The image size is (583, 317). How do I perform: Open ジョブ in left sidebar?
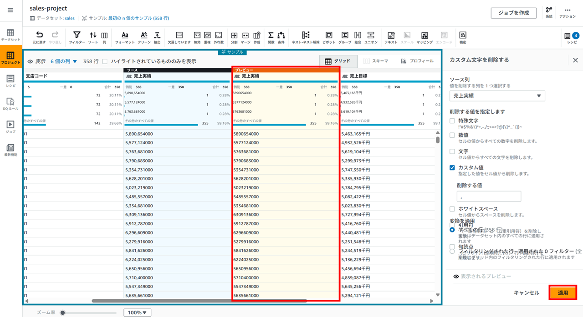(x=10, y=127)
